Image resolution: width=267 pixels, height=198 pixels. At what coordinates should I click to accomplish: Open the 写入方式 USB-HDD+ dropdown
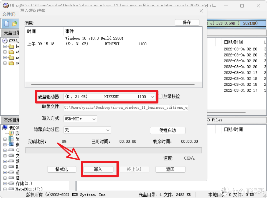(x=94, y=119)
